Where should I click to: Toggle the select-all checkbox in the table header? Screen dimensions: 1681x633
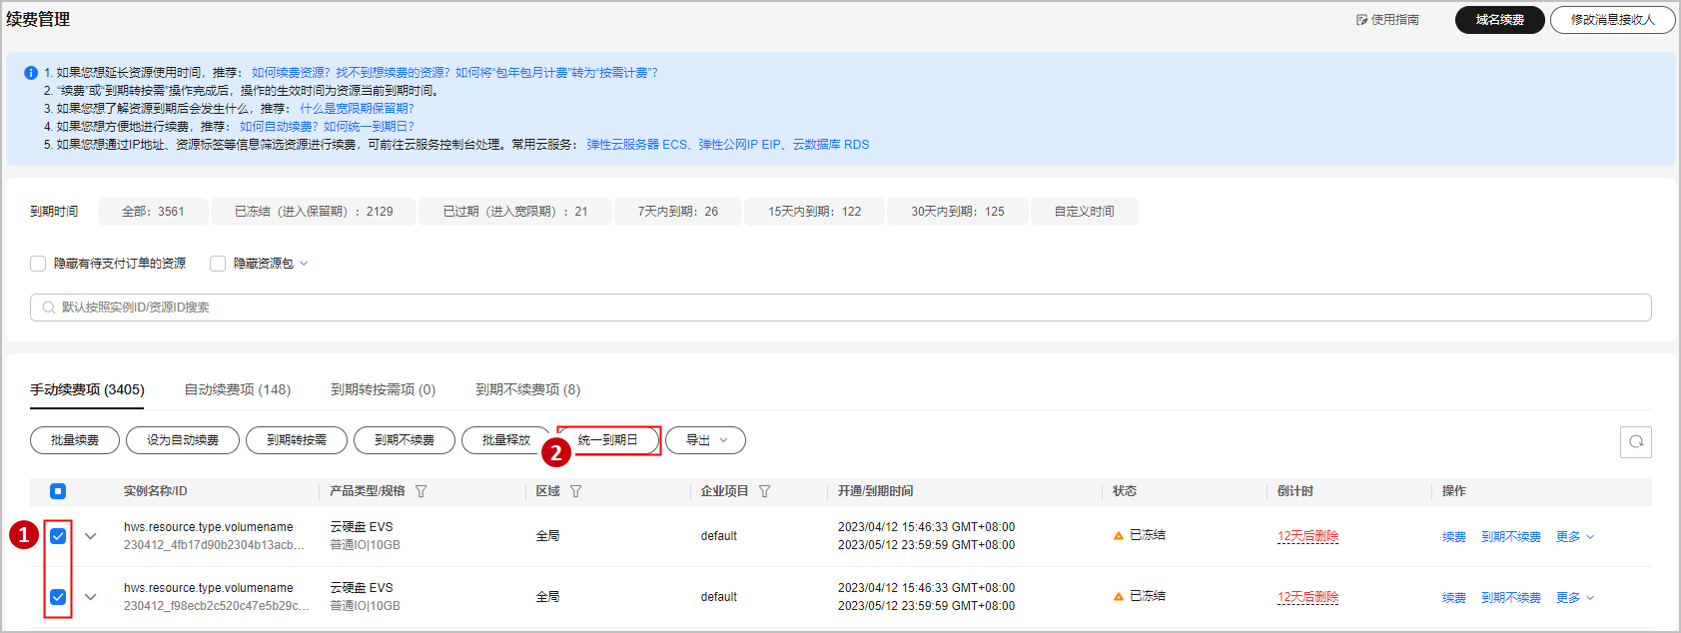[58, 491]
